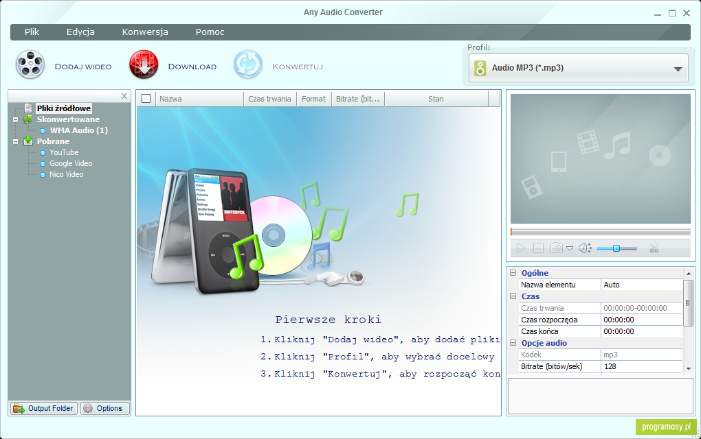Click the video preview area
This screenshot has width=701, height=439.
601,158
